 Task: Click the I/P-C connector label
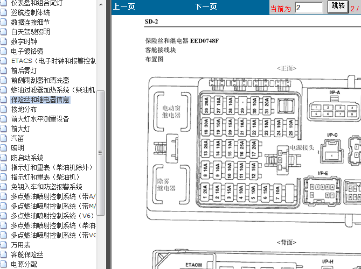click(x=332, y=135)
